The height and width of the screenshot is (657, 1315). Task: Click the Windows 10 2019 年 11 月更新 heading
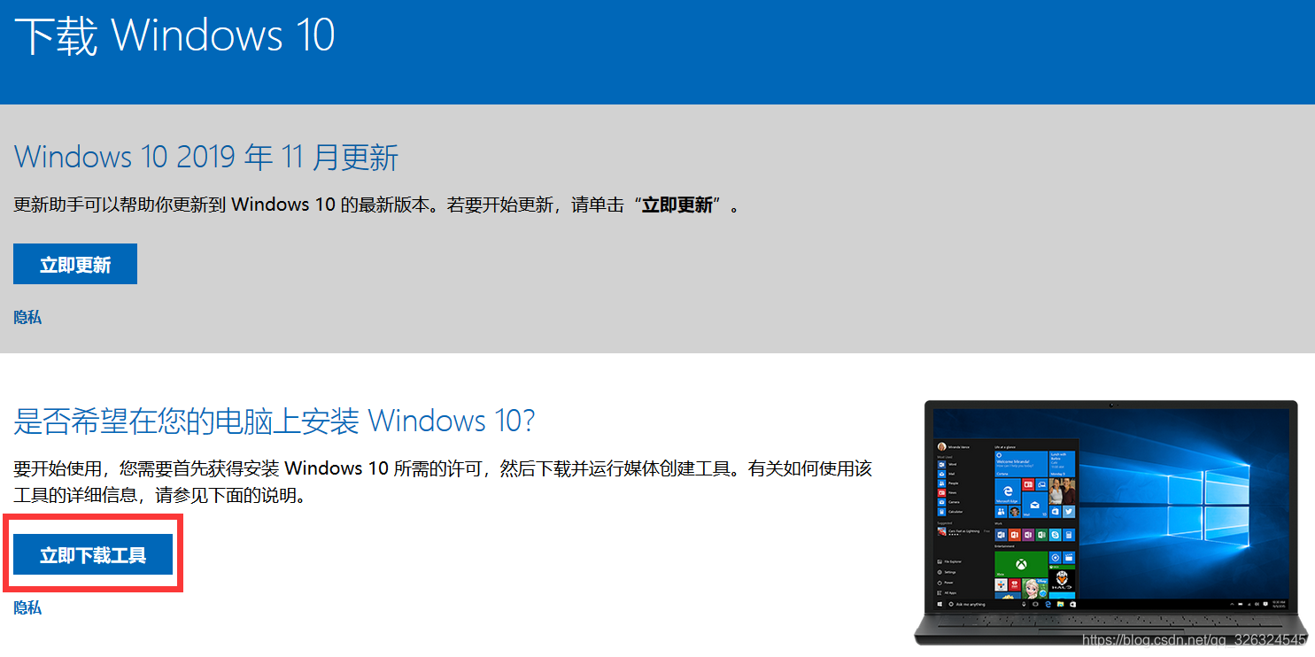(x=206, y=158)
